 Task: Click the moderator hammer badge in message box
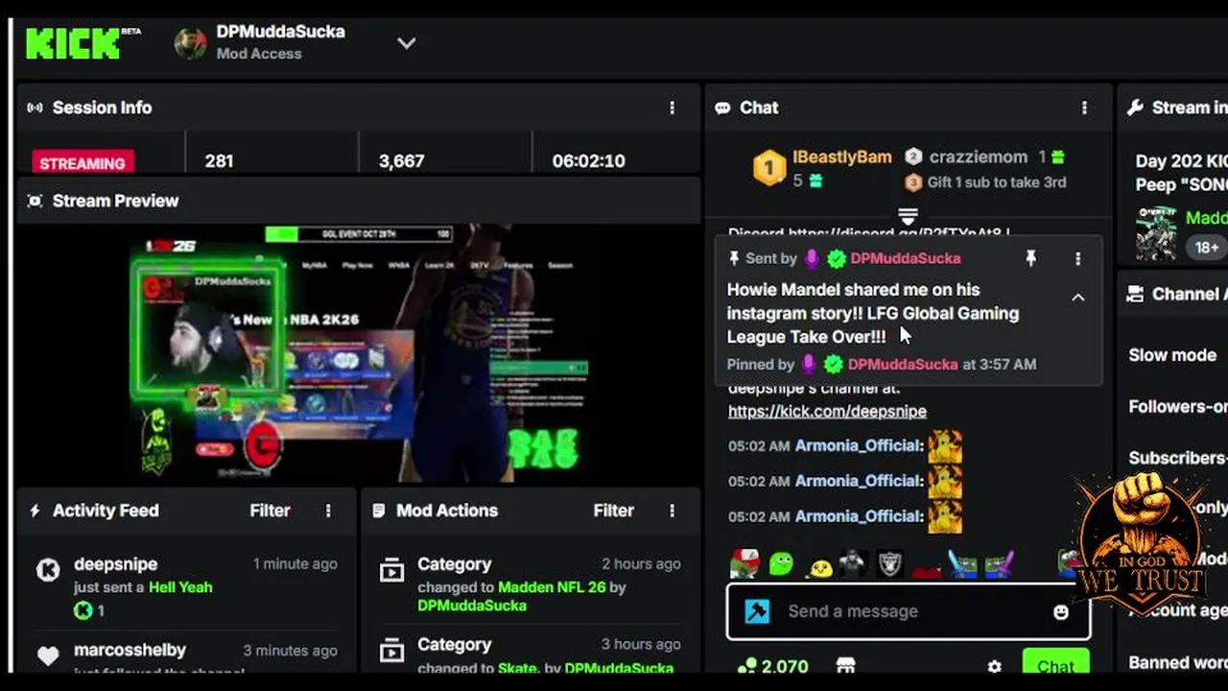757,611
